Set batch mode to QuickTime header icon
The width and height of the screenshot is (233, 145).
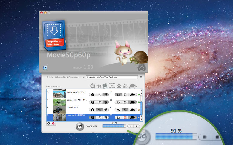click(x=93, y=86)
